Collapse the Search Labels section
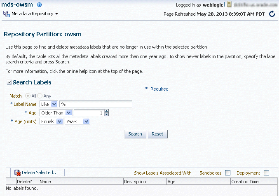 click(x=9, y=82)
